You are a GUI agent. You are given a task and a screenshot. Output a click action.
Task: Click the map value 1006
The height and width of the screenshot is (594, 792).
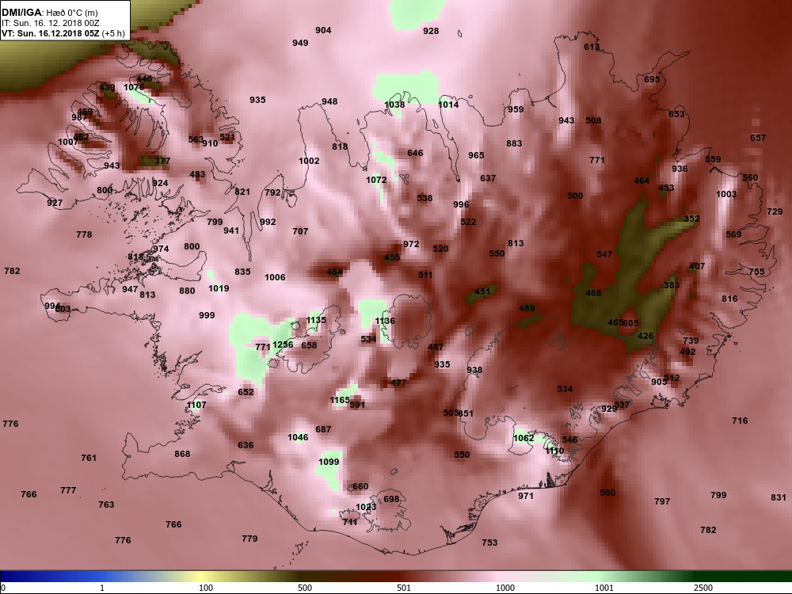[x=275, y=277]
